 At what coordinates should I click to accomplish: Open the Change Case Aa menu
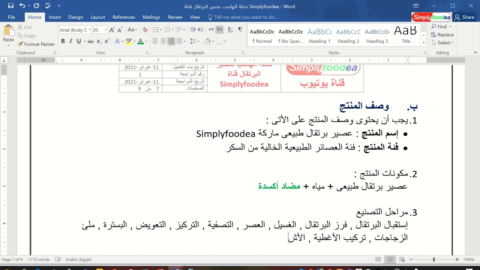pyautogui.click(x=132, y=30)
